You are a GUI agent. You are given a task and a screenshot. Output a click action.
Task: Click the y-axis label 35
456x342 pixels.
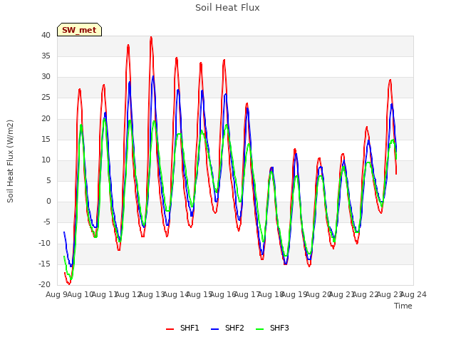tap(46, 56)
